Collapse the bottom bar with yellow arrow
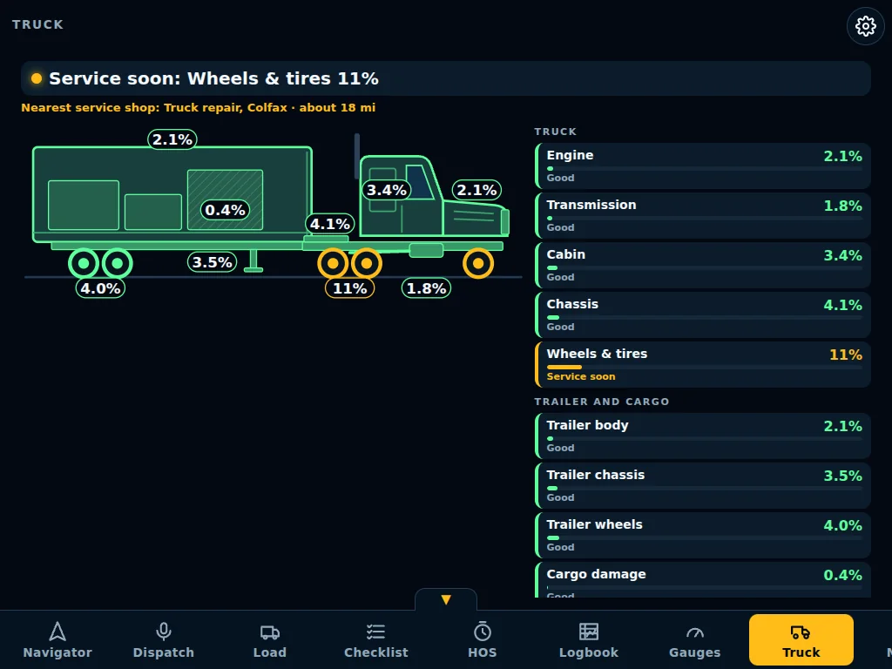This screenshot has height=669, width=892. click(446, 599)
